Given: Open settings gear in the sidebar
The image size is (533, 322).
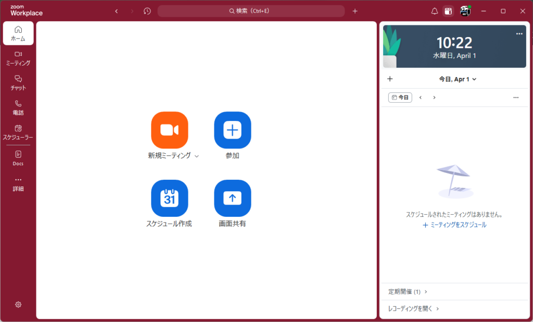Looking at the screenshot, I should coord(18,304).
